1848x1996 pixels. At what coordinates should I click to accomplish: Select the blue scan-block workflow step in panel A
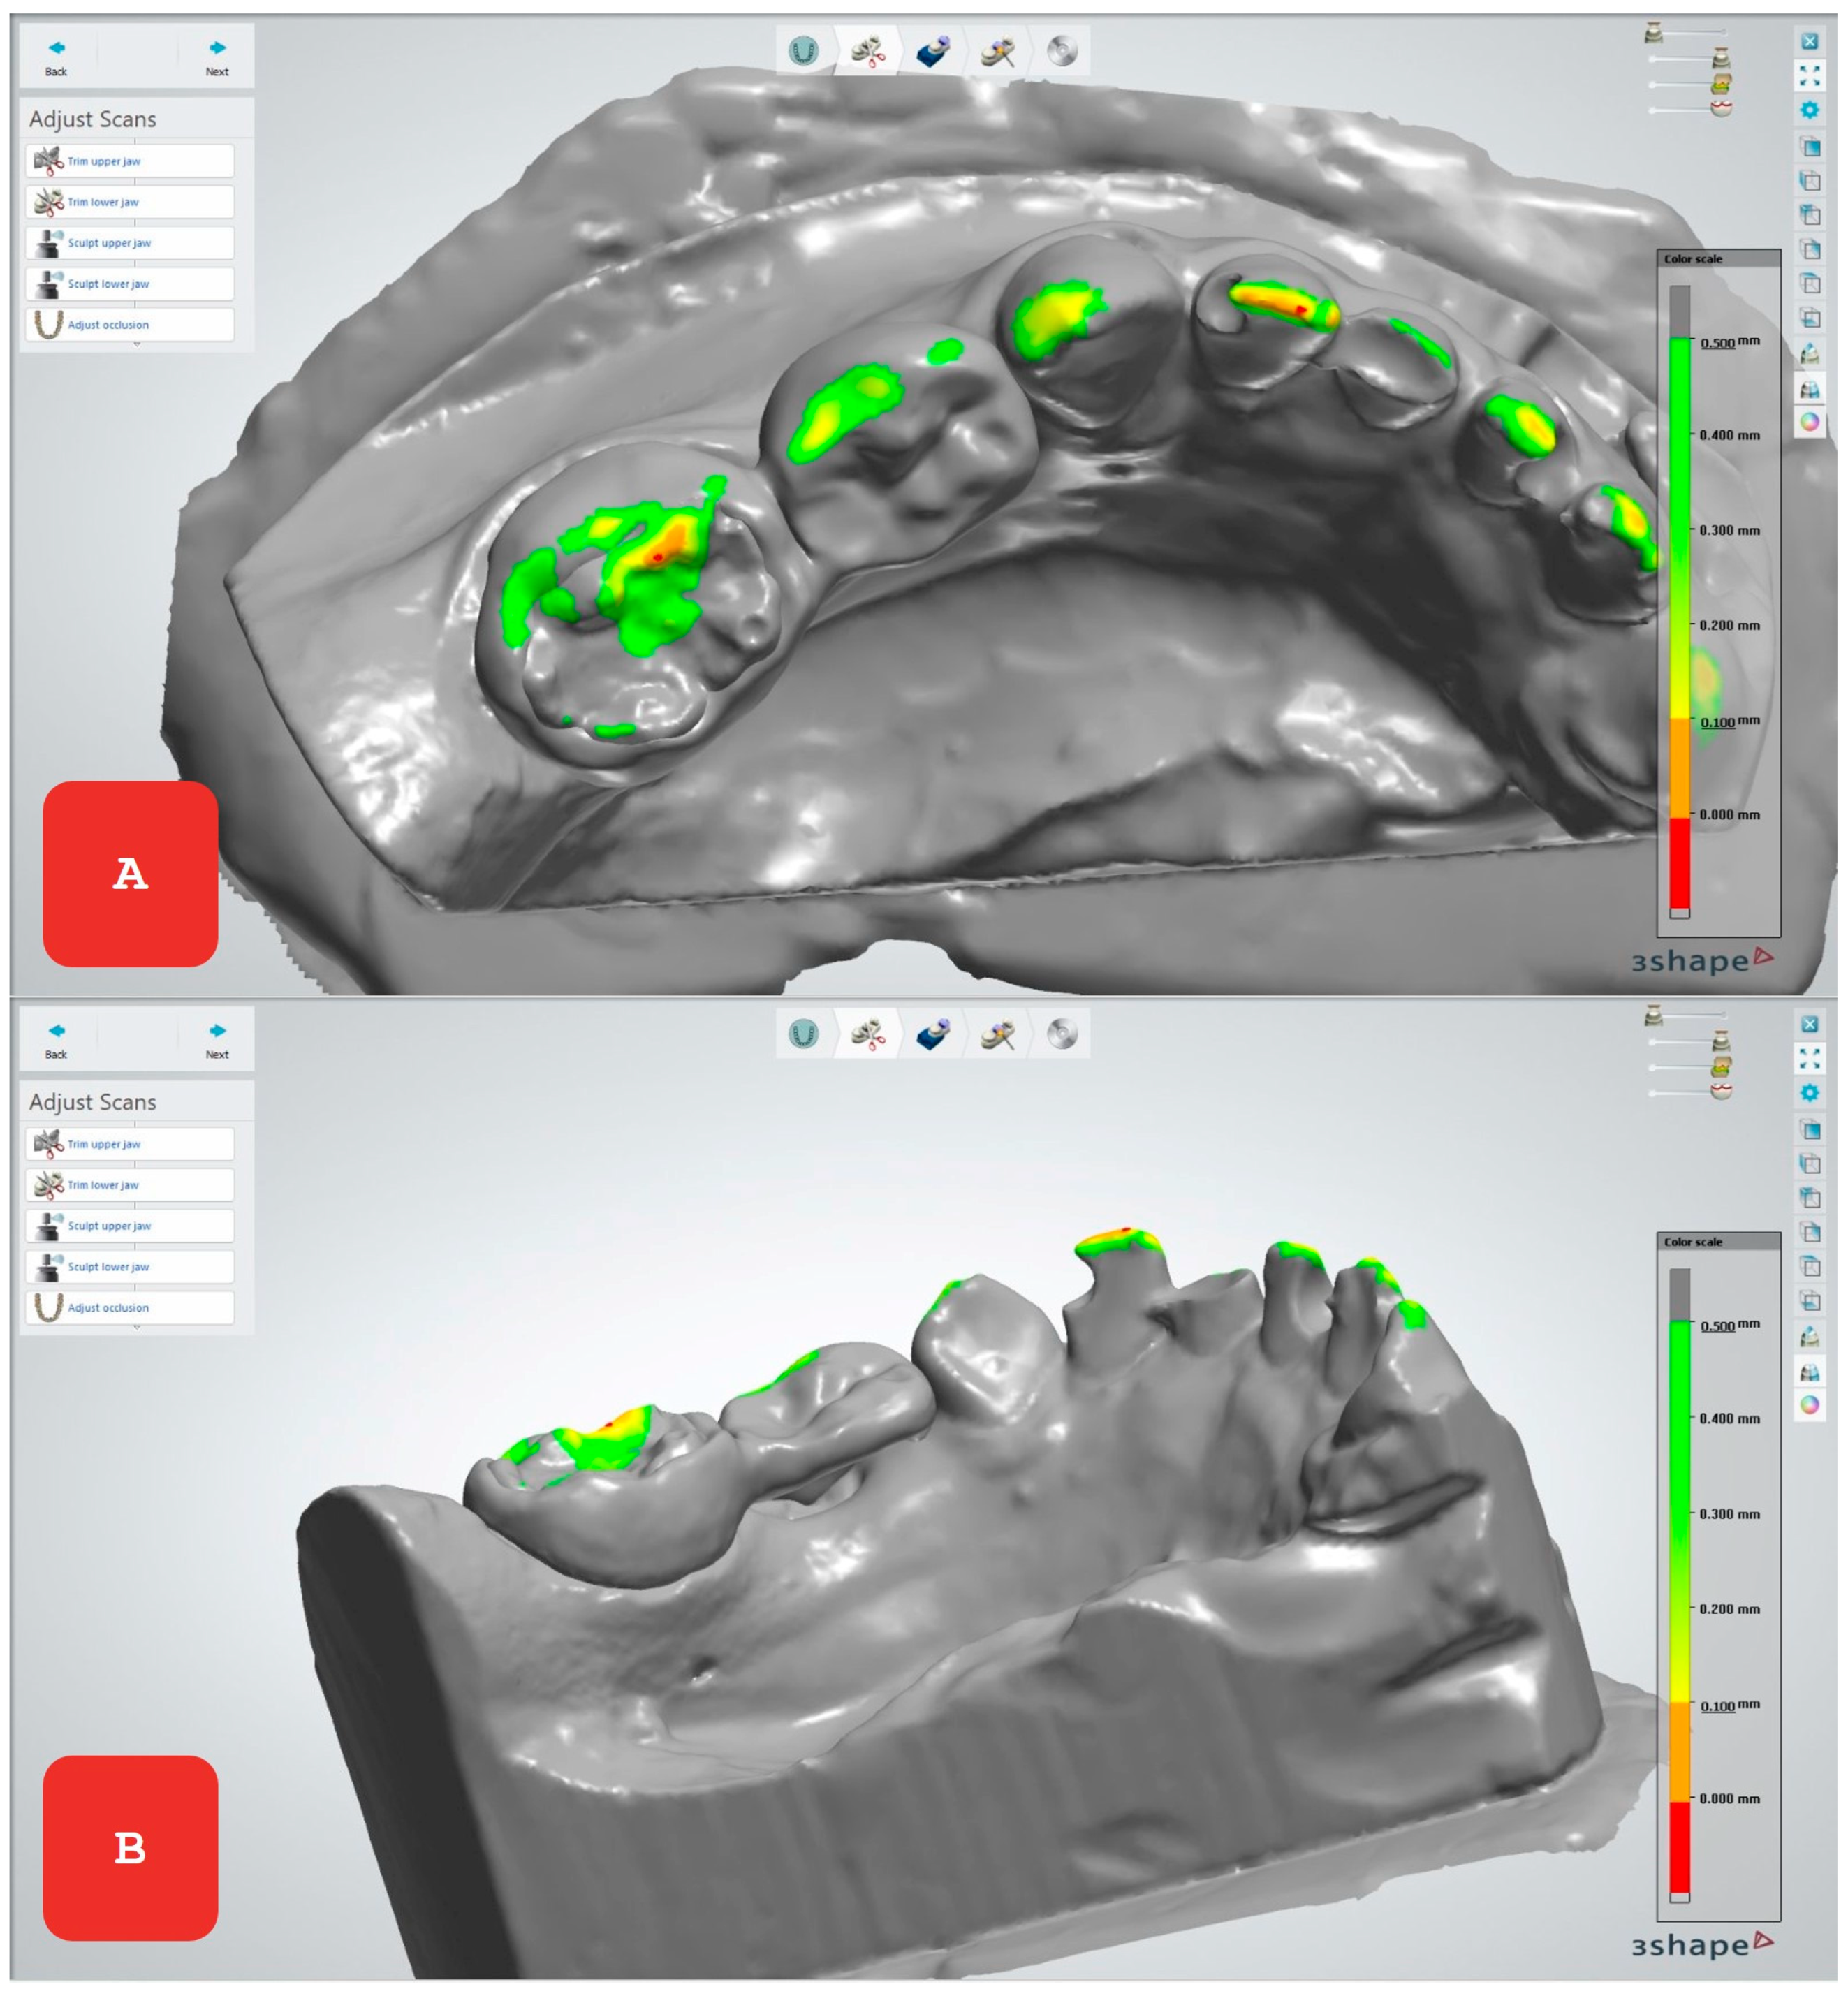click(932, 51)
